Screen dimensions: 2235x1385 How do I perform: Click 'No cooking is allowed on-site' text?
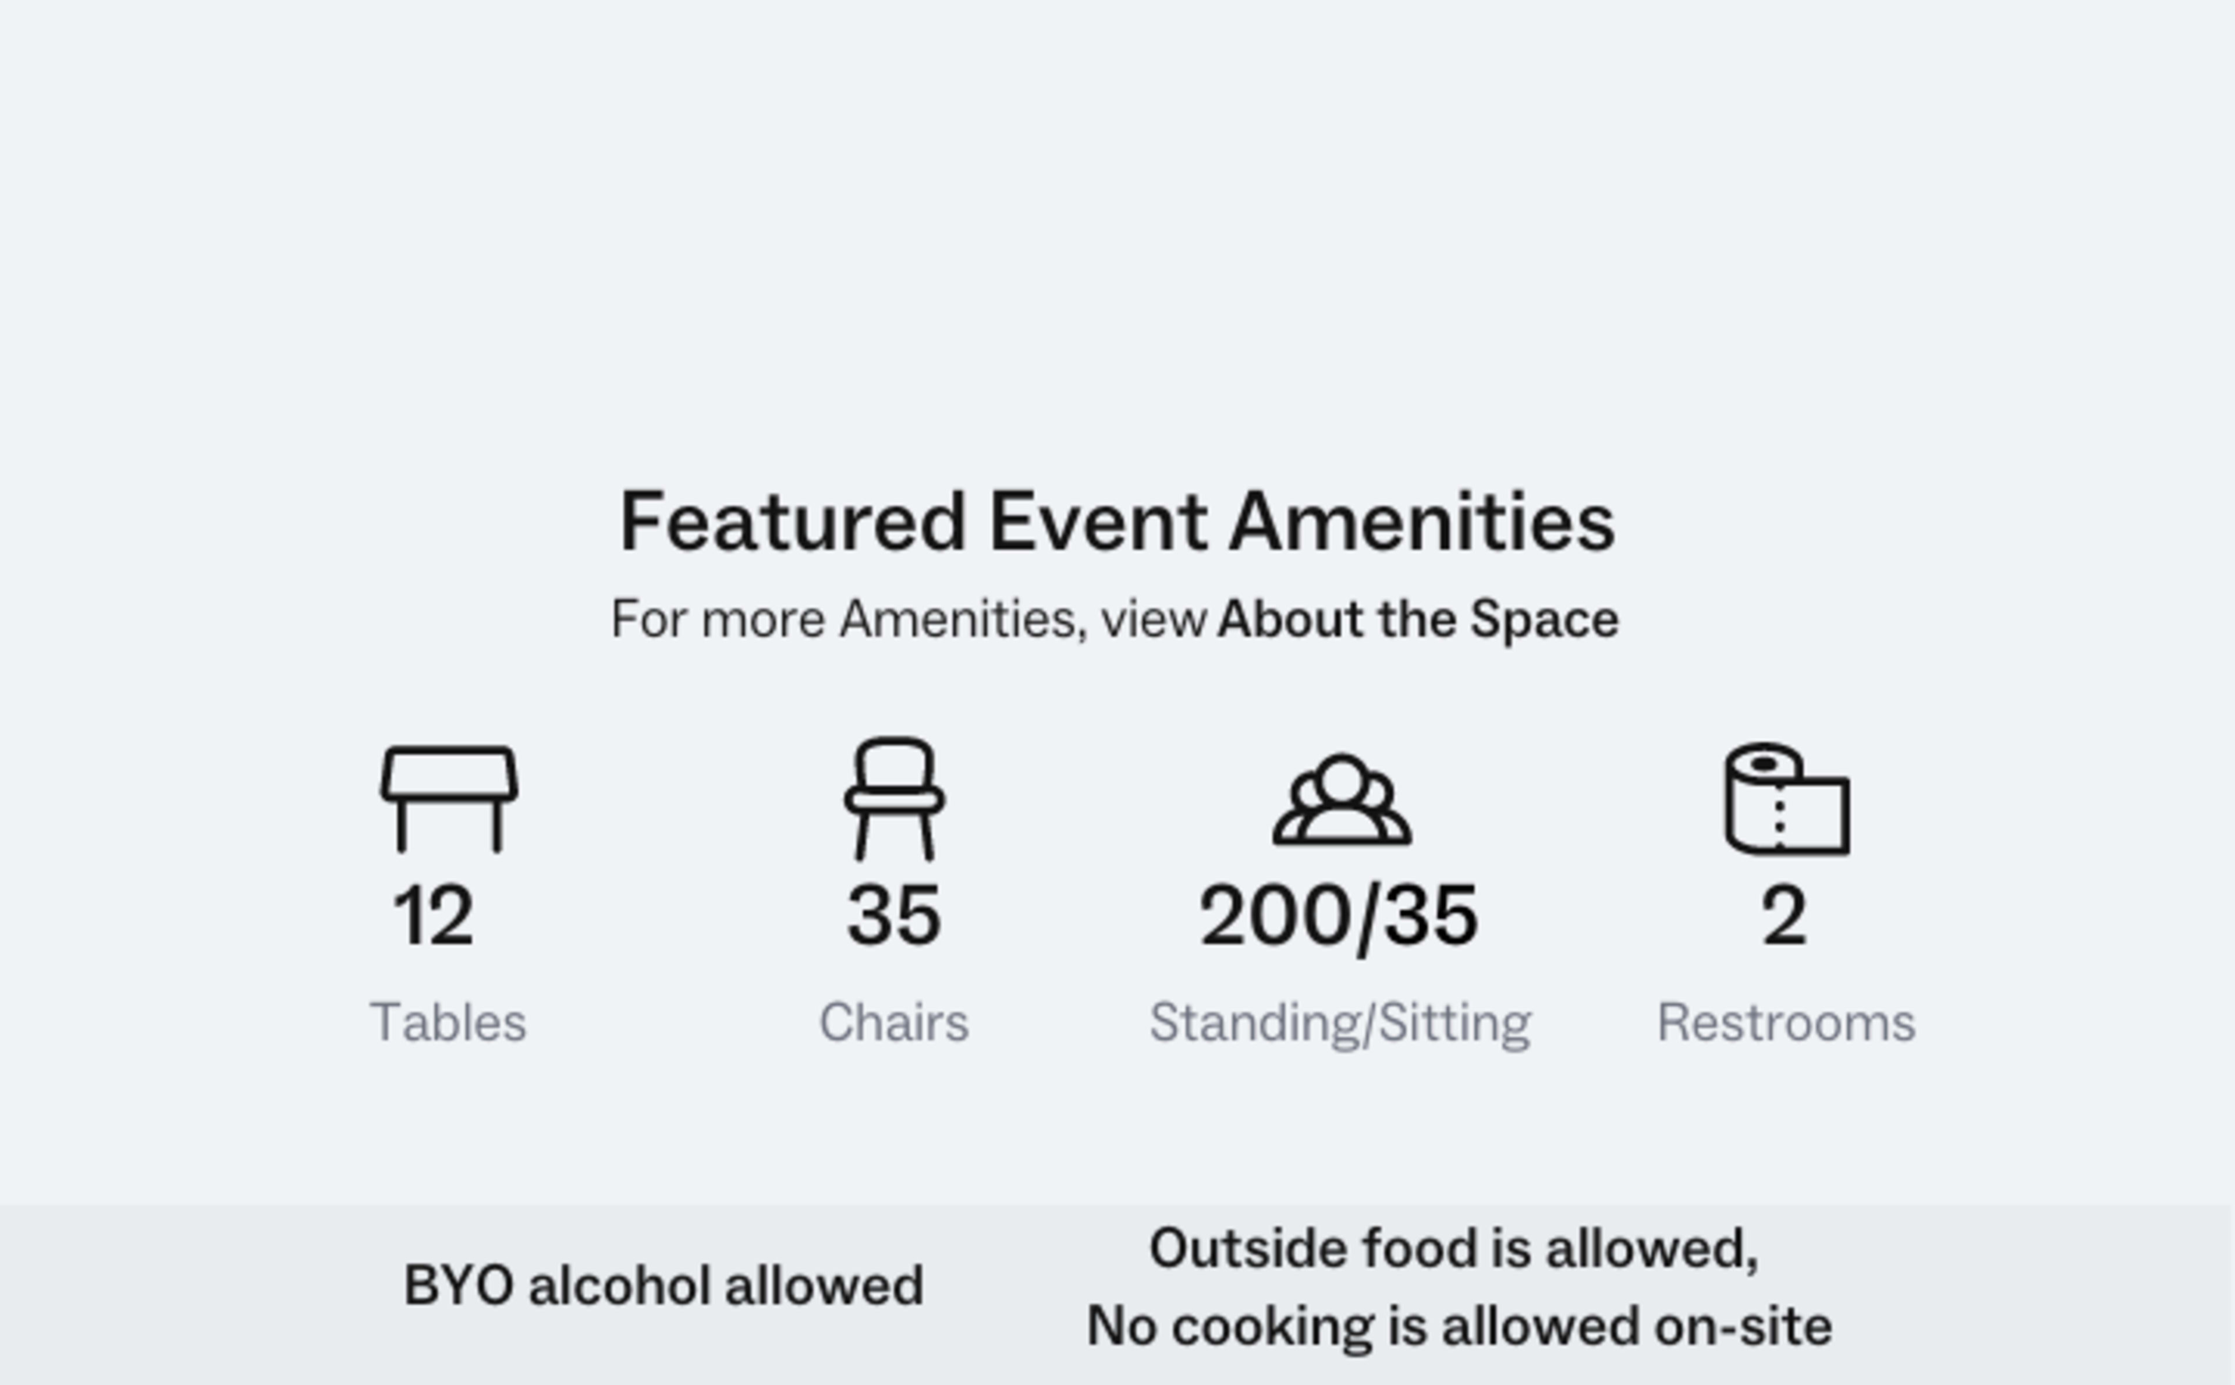tap(1460, 1326)
